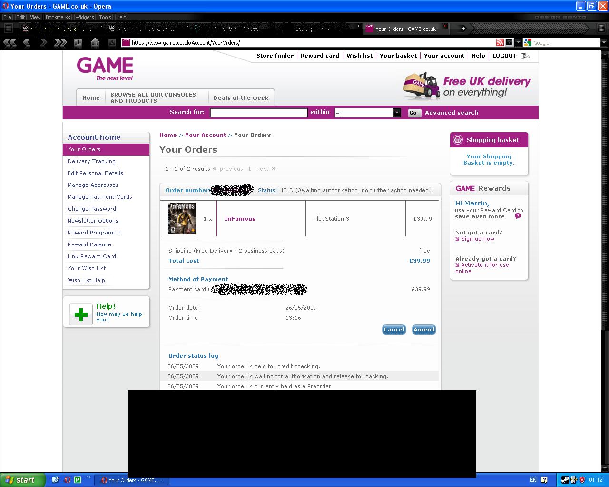609x487 pixels.
Task: Open a new tab with plus icon
Action: [463, 29]
